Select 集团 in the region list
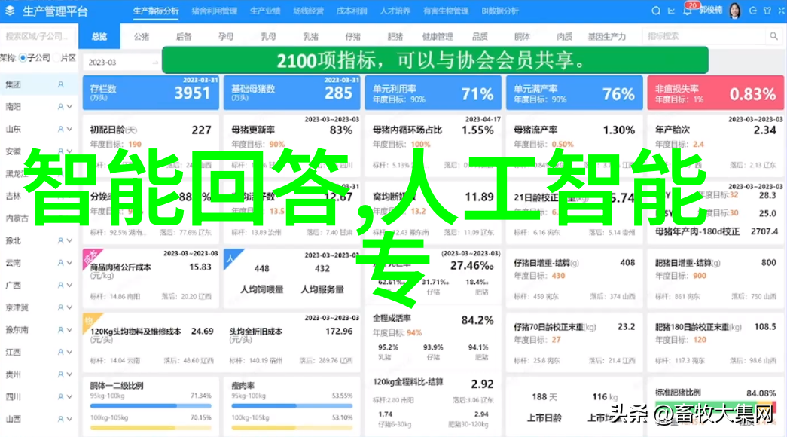787x437 pixels. (x=38, y=85)
